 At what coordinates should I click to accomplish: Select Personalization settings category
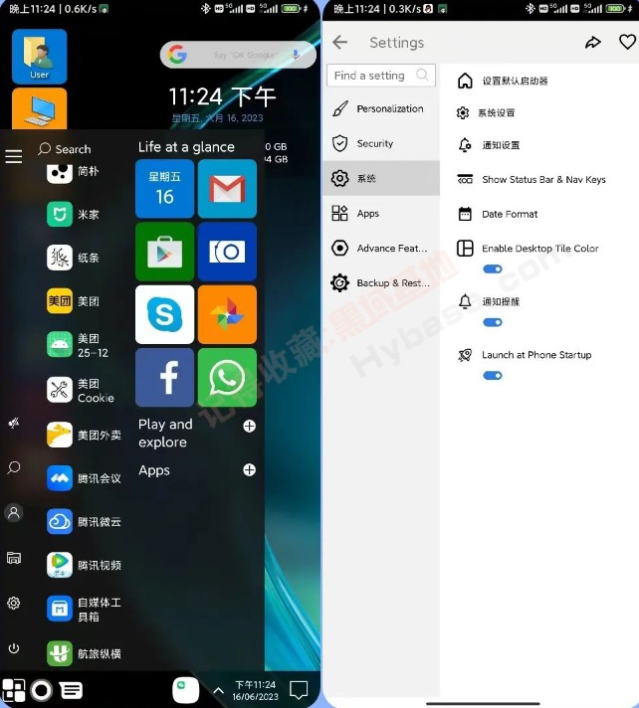pyautogui.click(x=381, y=108)
